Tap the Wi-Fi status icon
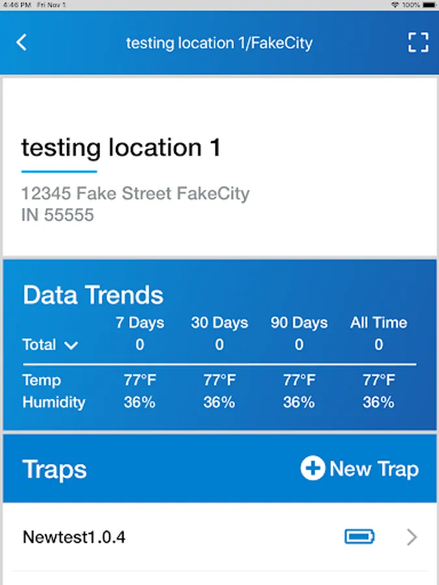Screen dimensions: 439x585 [x=395, y=5]
